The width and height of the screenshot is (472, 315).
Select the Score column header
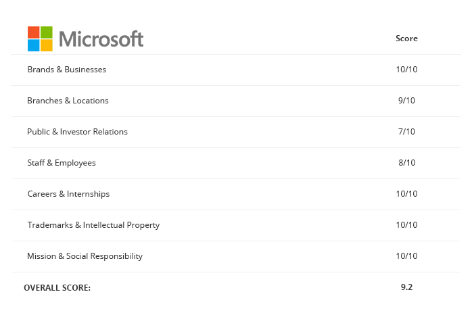[406, 39]
